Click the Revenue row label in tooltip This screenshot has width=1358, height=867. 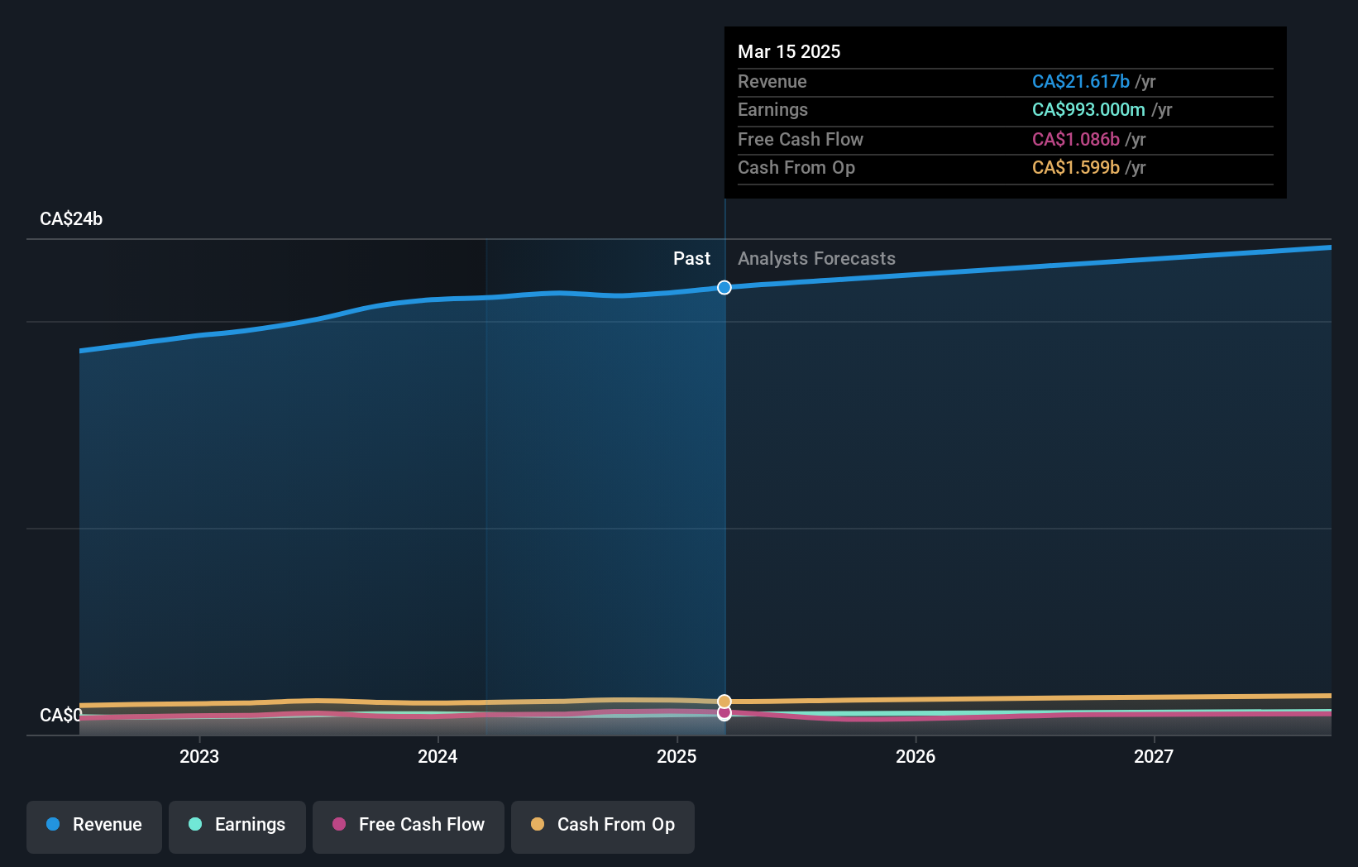tap(772, 81)
